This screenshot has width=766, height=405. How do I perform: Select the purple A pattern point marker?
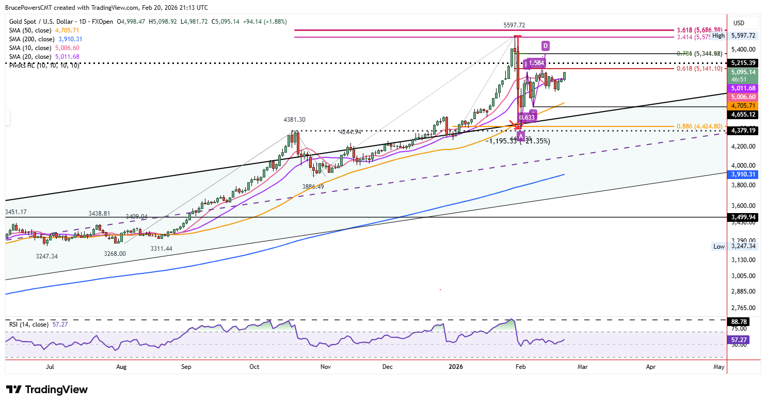(521, 136)
